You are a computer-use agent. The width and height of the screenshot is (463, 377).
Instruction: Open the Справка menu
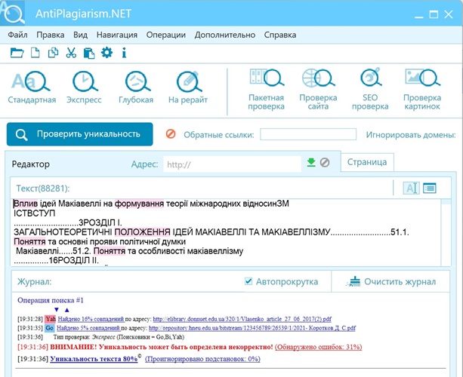pos(280,35)
